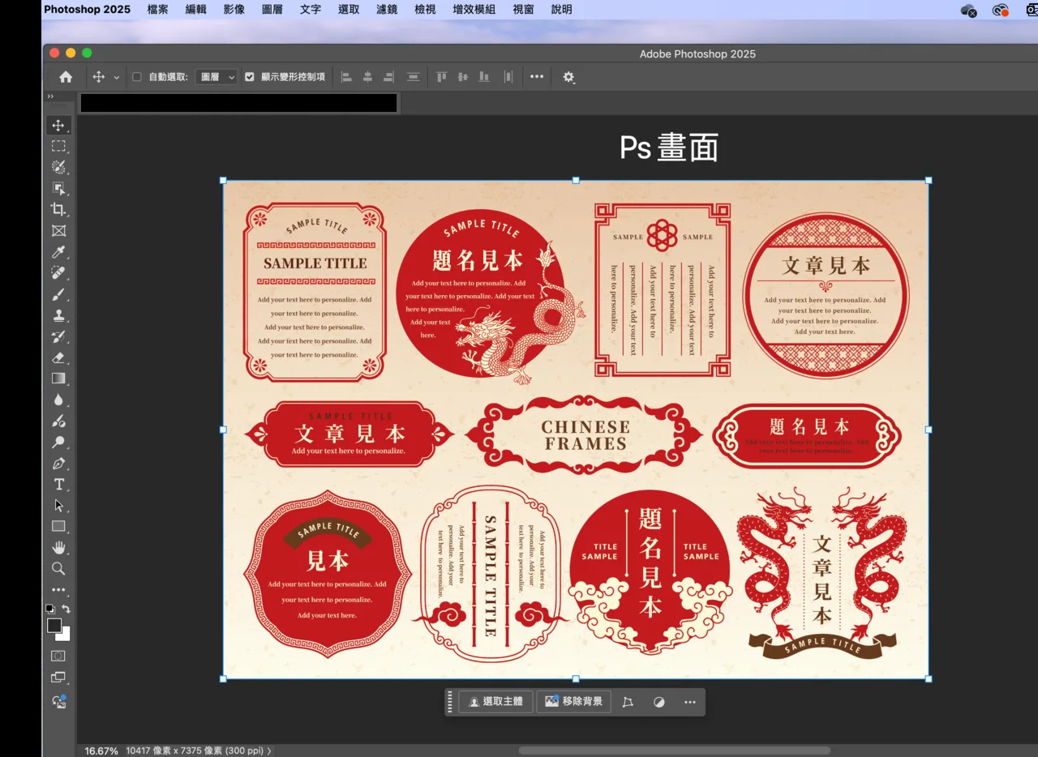Viewport: 1038px width, 757px height.
Task: Open the 圖層 menu in menu bar
Action: [x=272, y=10]
